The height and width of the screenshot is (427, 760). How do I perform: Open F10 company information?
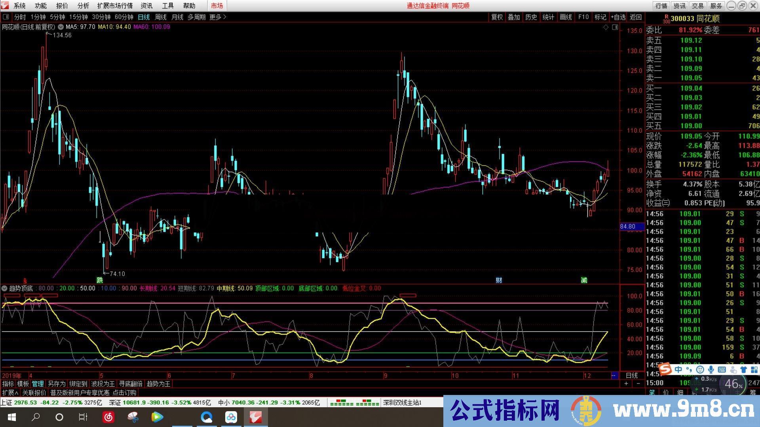[x=583, y=17]
